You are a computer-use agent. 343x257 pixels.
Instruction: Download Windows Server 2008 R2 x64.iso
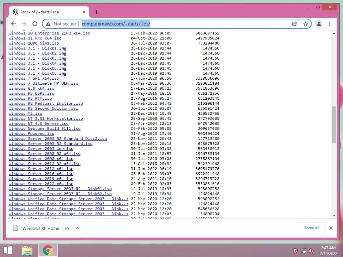tap(45, 154)
